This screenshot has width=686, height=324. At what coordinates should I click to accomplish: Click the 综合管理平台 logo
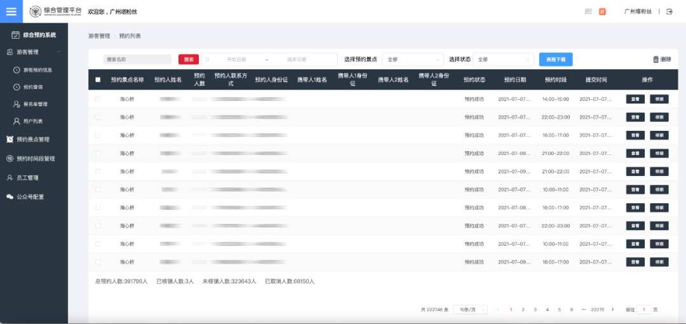[x=55, y=12]
